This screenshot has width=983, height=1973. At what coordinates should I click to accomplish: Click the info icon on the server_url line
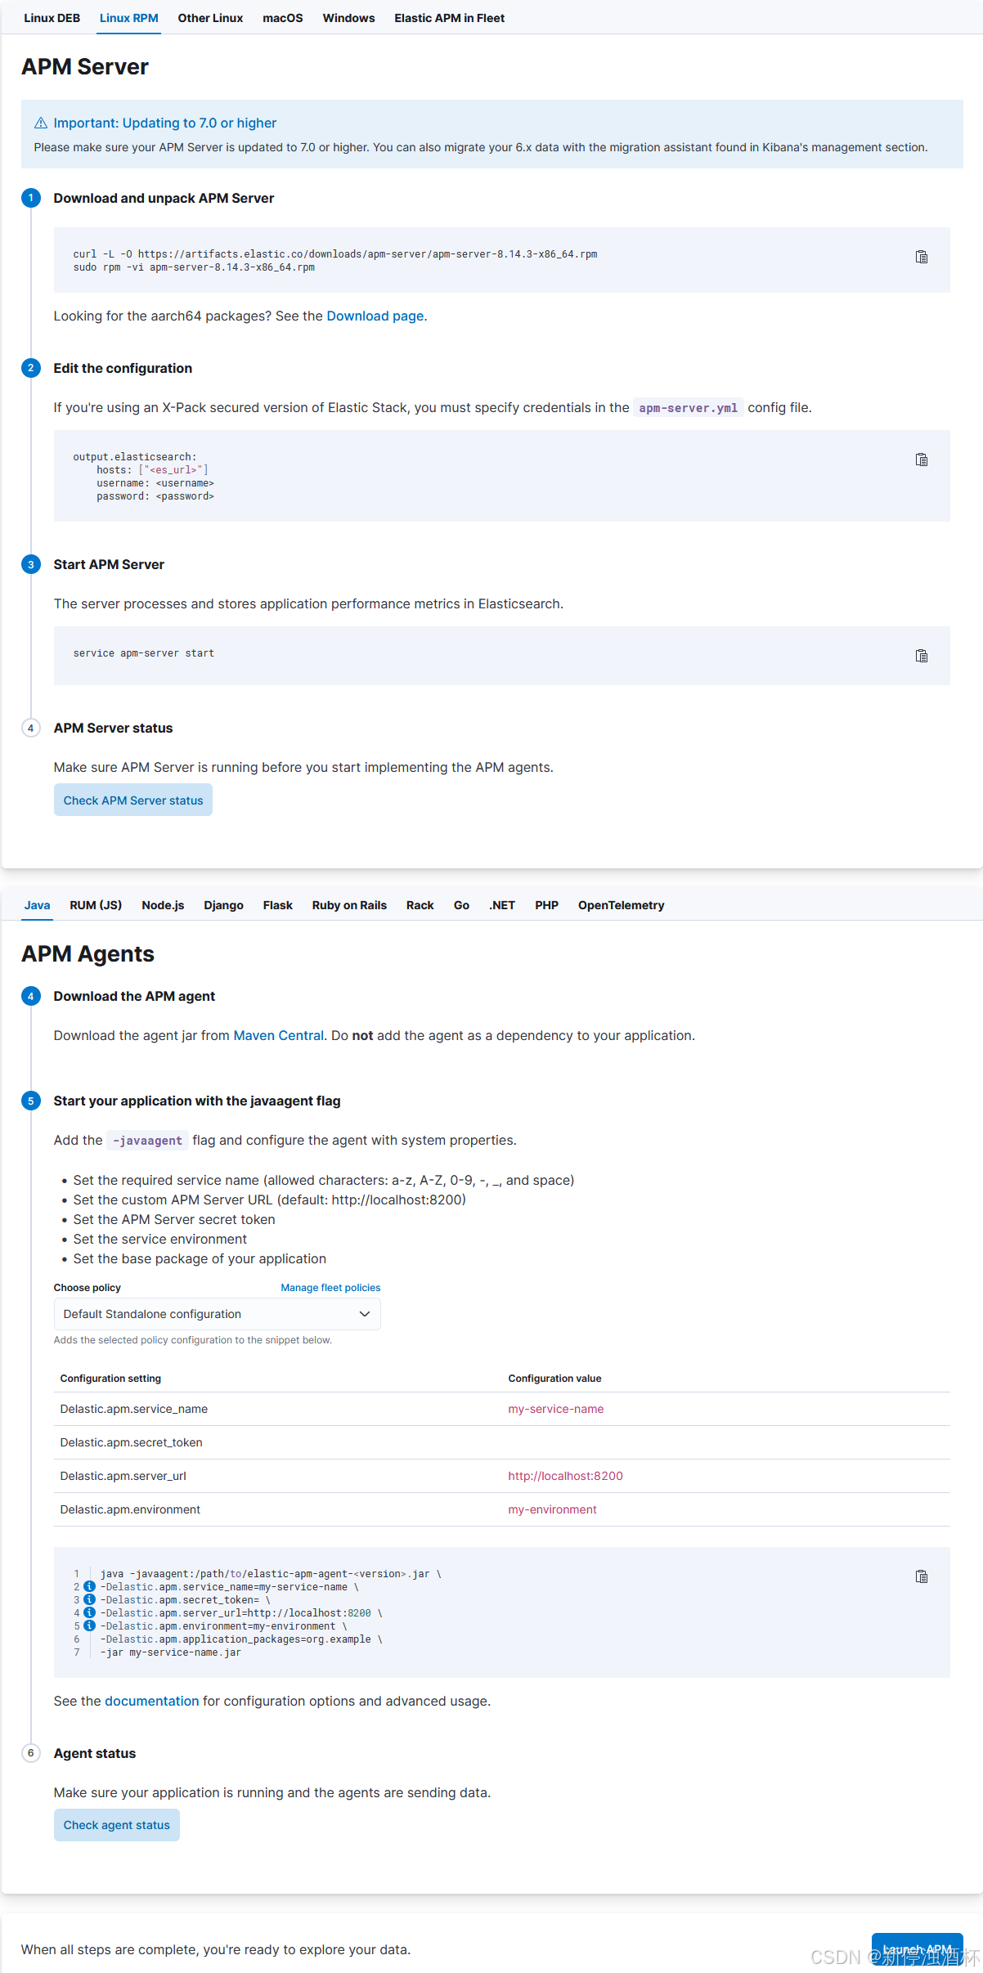pyautogui.click(x=88, y=1613)
